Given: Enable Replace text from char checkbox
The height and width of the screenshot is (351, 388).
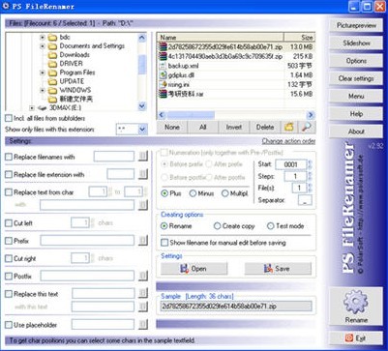Looking at the screenshot, I should click(x=9, y=192).
